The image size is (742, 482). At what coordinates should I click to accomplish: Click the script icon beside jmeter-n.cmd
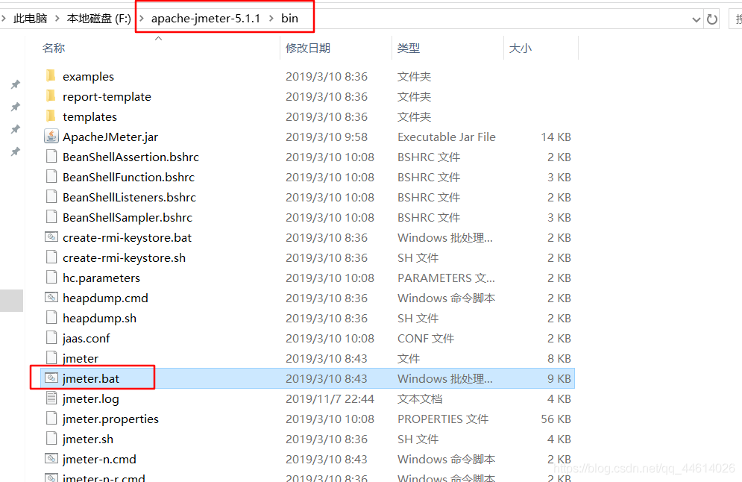(51, 458)
